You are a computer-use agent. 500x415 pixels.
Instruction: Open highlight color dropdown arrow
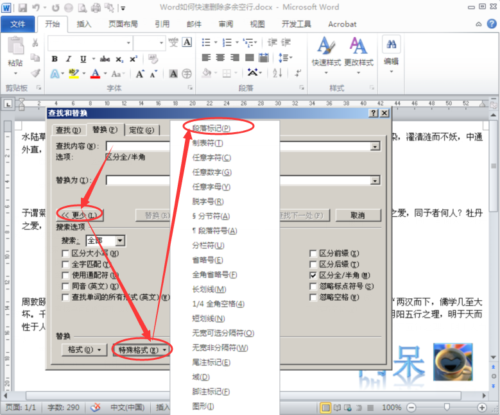coord(84,74)
